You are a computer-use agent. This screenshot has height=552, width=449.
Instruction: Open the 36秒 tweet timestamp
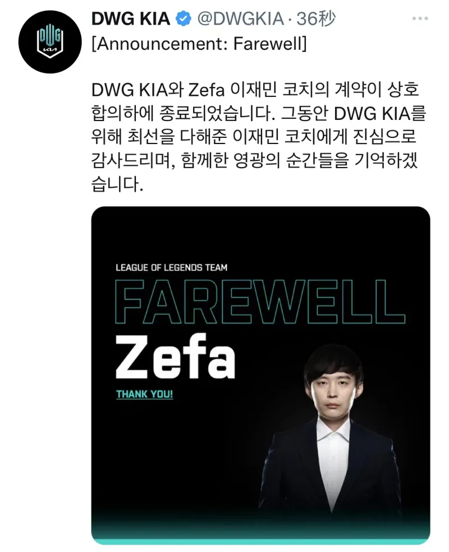[316, 18]
